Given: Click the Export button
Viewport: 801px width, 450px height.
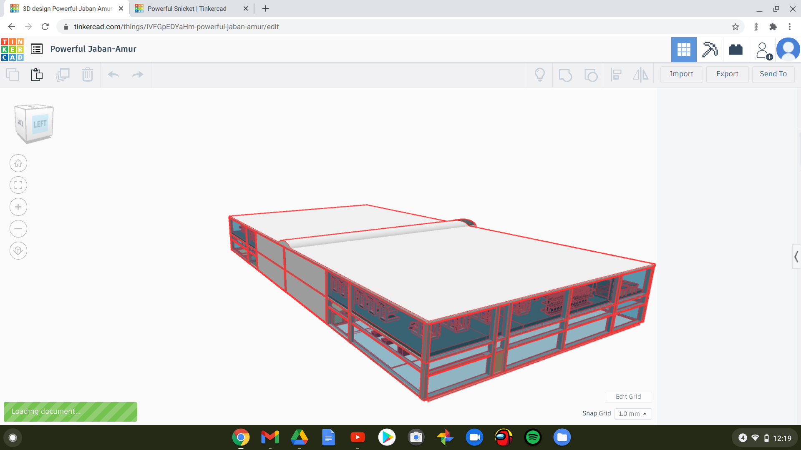Looking at the screenshot, I should tap(727, 74).
